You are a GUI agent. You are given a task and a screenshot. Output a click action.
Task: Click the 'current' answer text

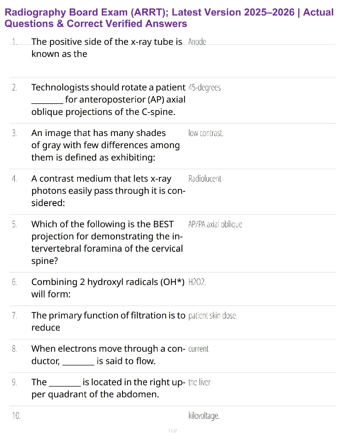tap(198, 349)
